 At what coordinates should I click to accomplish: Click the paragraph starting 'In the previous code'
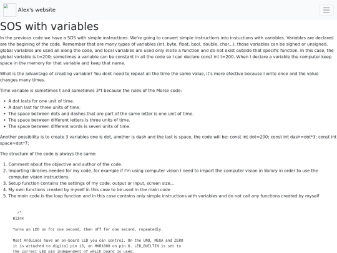click(167, 51)
